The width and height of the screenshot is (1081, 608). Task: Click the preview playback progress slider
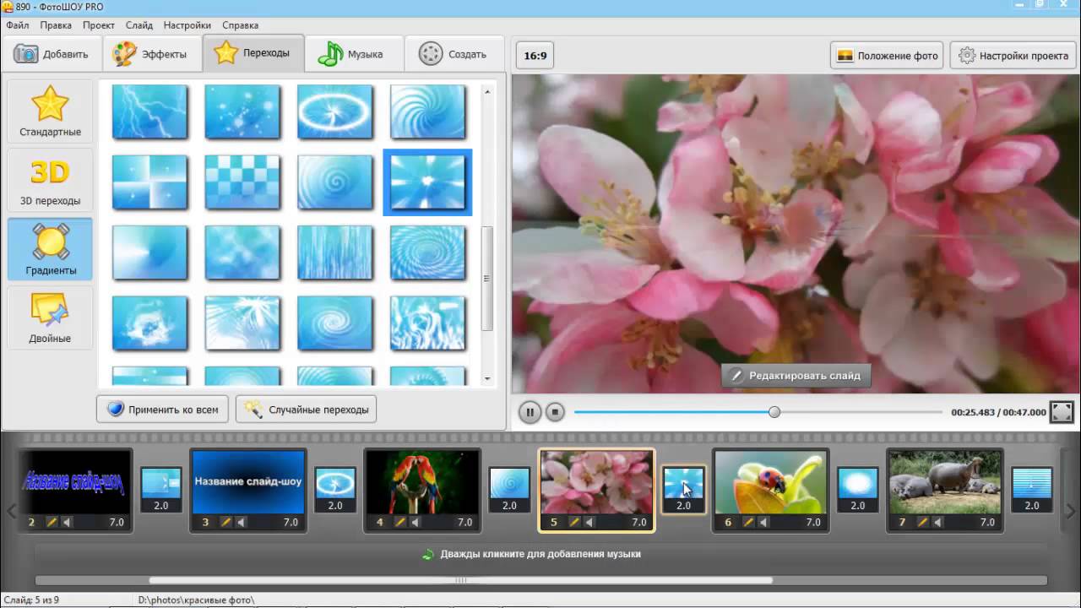coord(758,412)
